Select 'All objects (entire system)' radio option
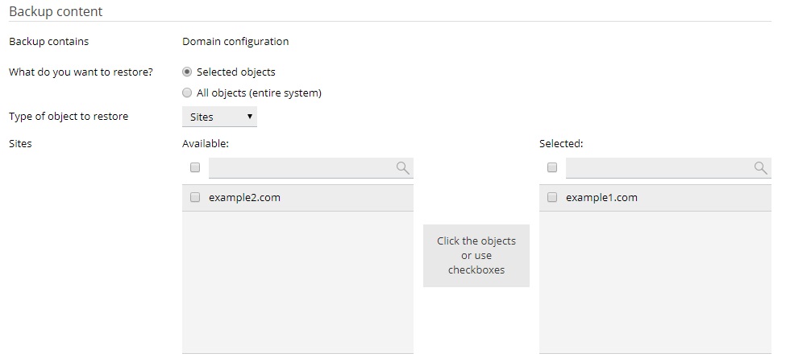Image resolution: width=786 pixels, height=362 pixels. pyautogui.click(x=187, y=93)
